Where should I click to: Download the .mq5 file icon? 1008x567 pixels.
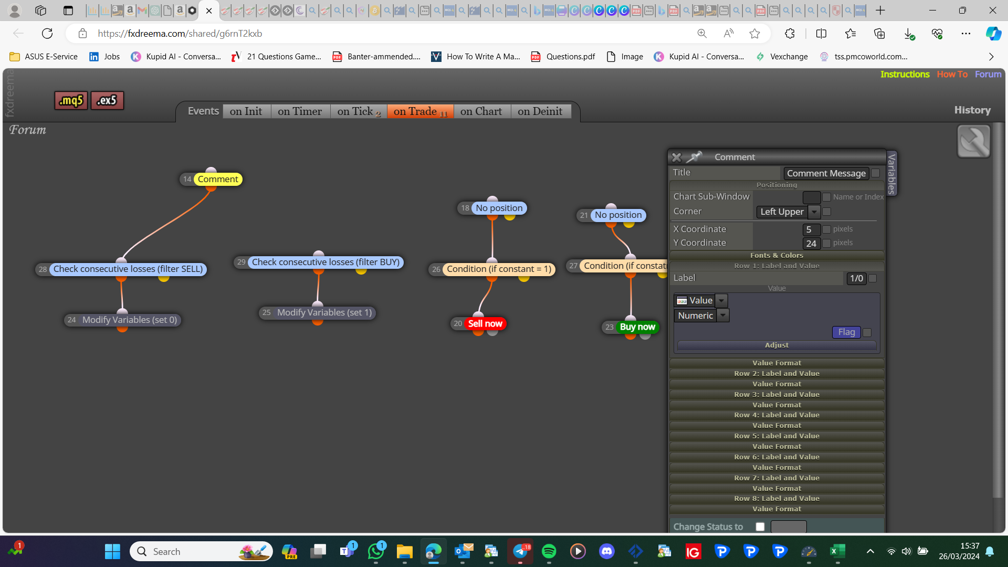click(x=71, y=100)
